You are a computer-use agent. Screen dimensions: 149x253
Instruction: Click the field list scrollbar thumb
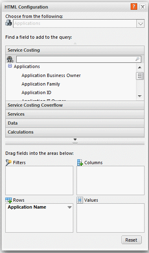[140, 76]
